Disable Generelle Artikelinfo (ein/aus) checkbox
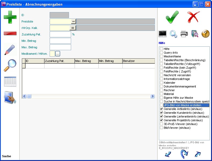Screen dimensions: 212x161 161,109
